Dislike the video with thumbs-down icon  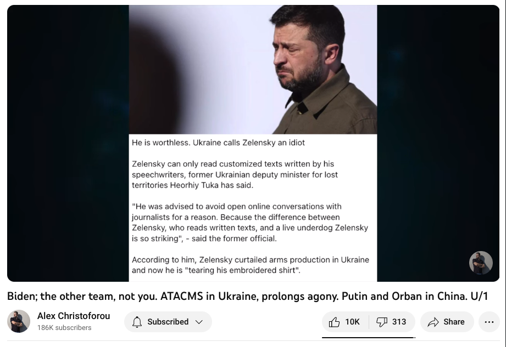382,322
